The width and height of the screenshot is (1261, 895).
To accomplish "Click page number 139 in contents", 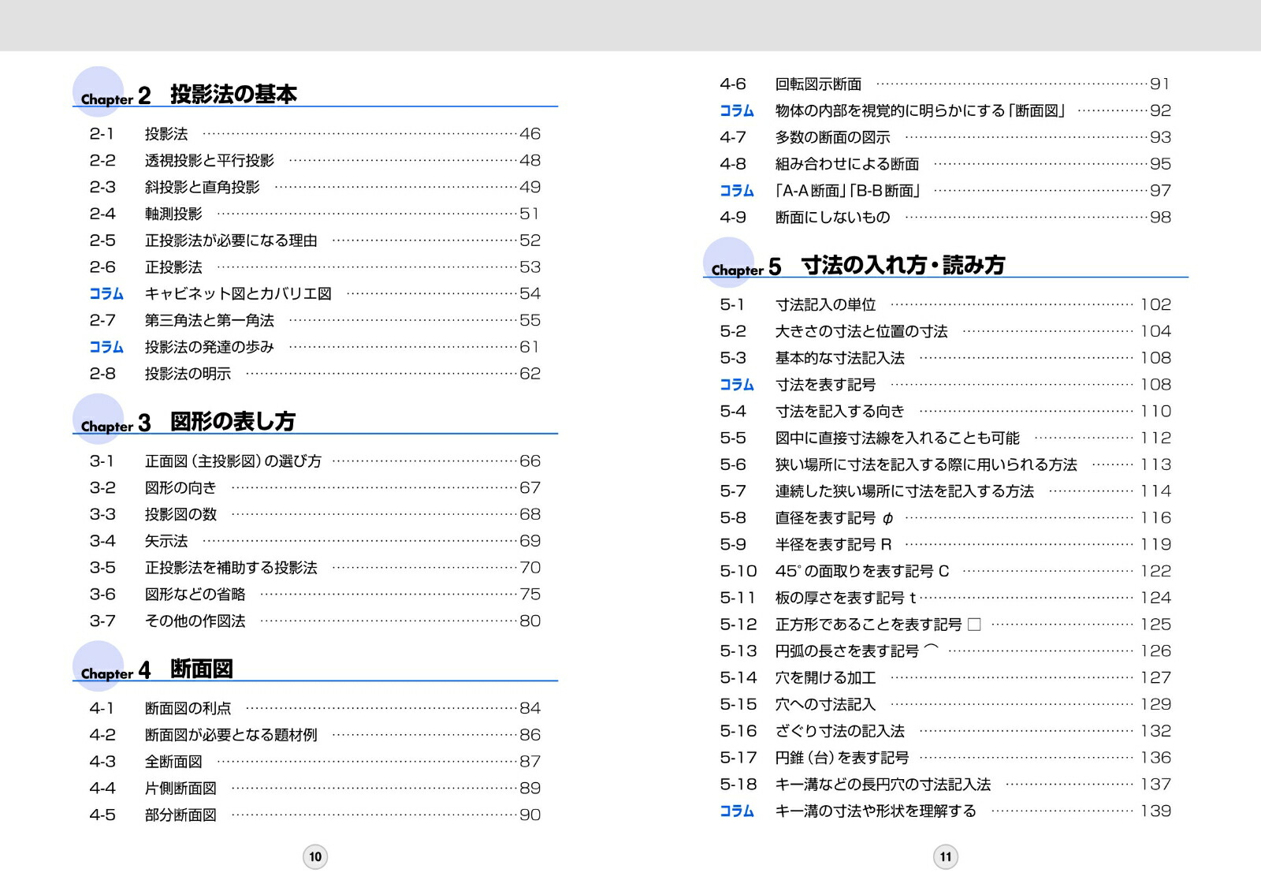I will [x=1156, y=811].
